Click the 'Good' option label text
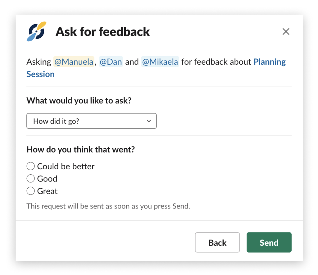This screenshot has width=318, height=275. pyautogui.click(x=47, y=179)
